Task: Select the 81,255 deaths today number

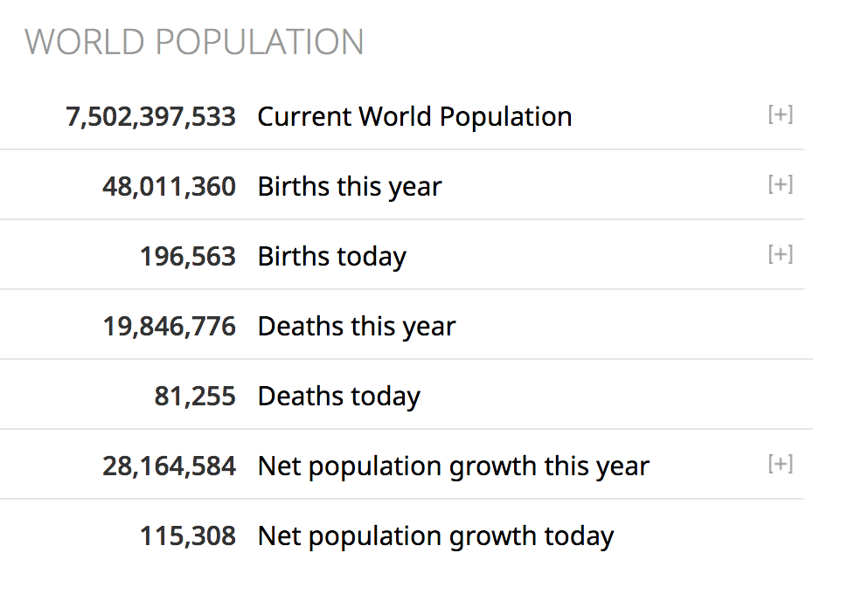Action: click(195, 397)
